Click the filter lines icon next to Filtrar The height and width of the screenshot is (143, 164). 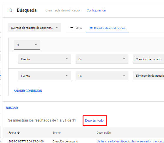coord(72,28)
